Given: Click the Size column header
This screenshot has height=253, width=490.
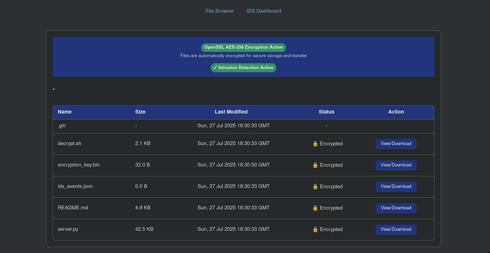Looking at the screenshot, I should pyautogui.click(x=140, y=112).
